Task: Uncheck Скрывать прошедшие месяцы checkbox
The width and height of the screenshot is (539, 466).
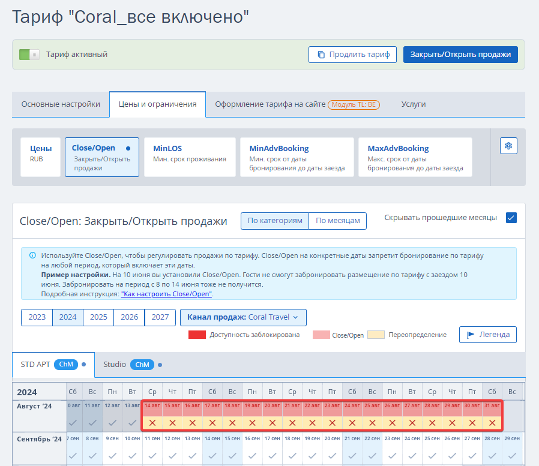Action: (x=511, y=218)
